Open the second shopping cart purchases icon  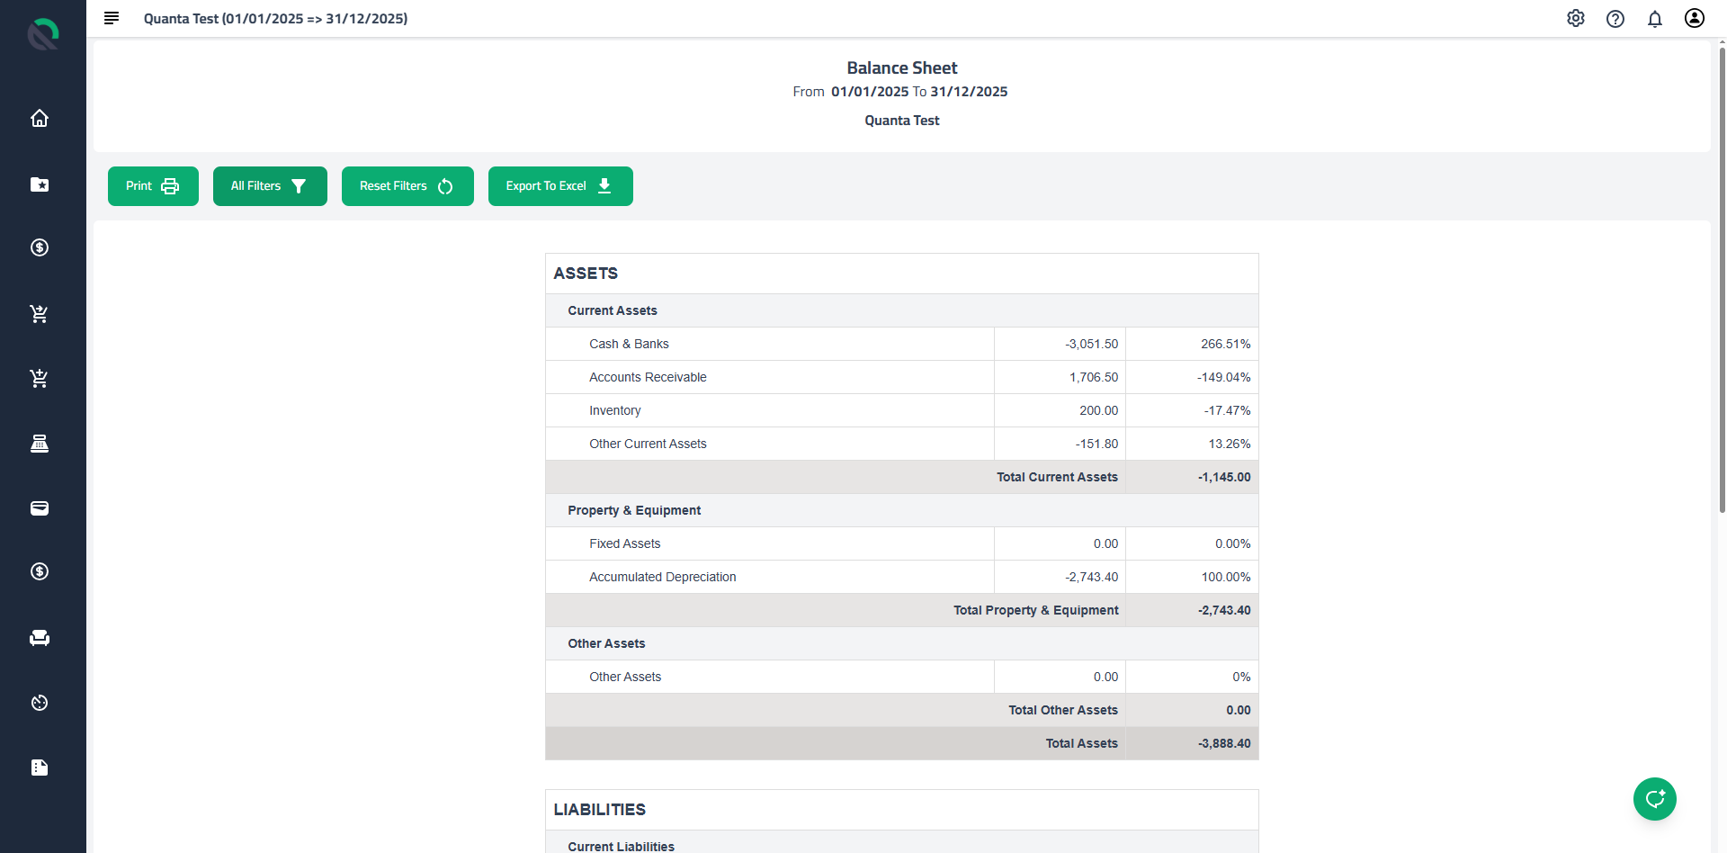click(x=40, y=378)
